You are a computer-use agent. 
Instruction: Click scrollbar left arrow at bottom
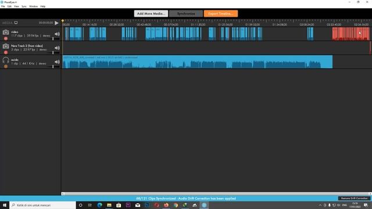point(63,193)
